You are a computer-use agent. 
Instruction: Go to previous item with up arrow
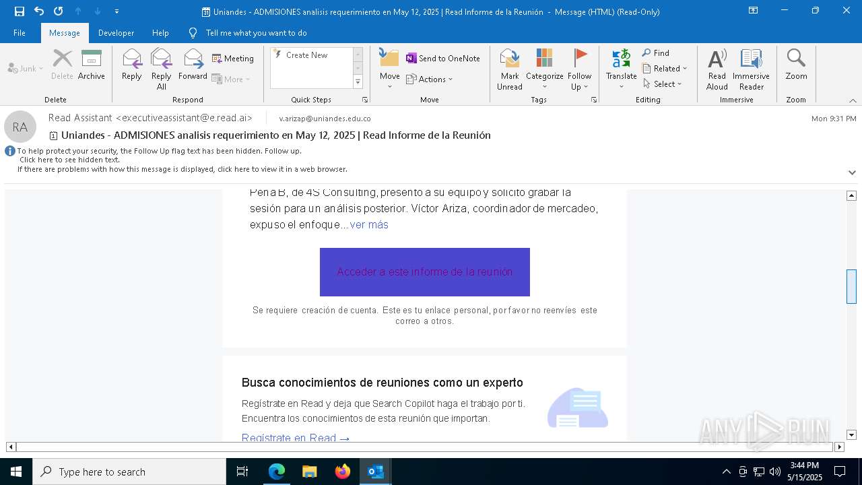(78, 11)
